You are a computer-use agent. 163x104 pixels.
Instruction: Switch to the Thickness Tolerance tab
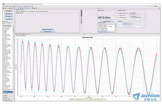[40, 11]
